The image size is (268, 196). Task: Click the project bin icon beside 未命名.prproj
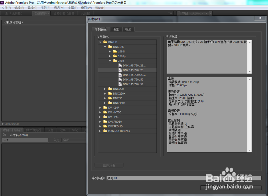pos(5,135)
